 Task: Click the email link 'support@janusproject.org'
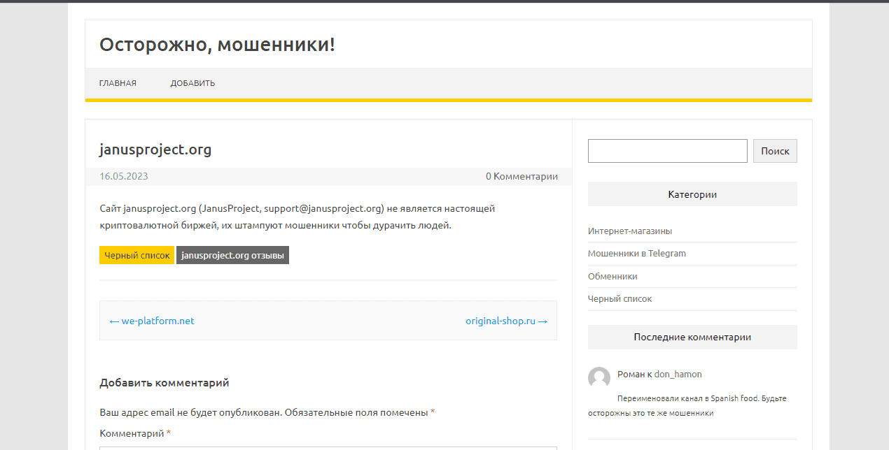(321, 208)
